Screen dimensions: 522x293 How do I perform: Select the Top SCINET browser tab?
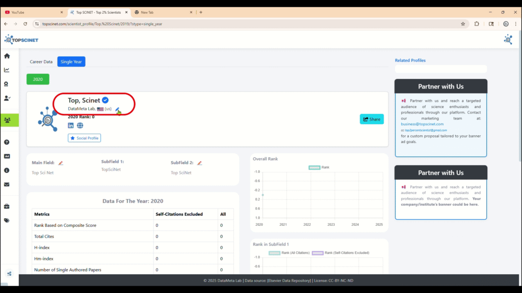click(98, 12)
